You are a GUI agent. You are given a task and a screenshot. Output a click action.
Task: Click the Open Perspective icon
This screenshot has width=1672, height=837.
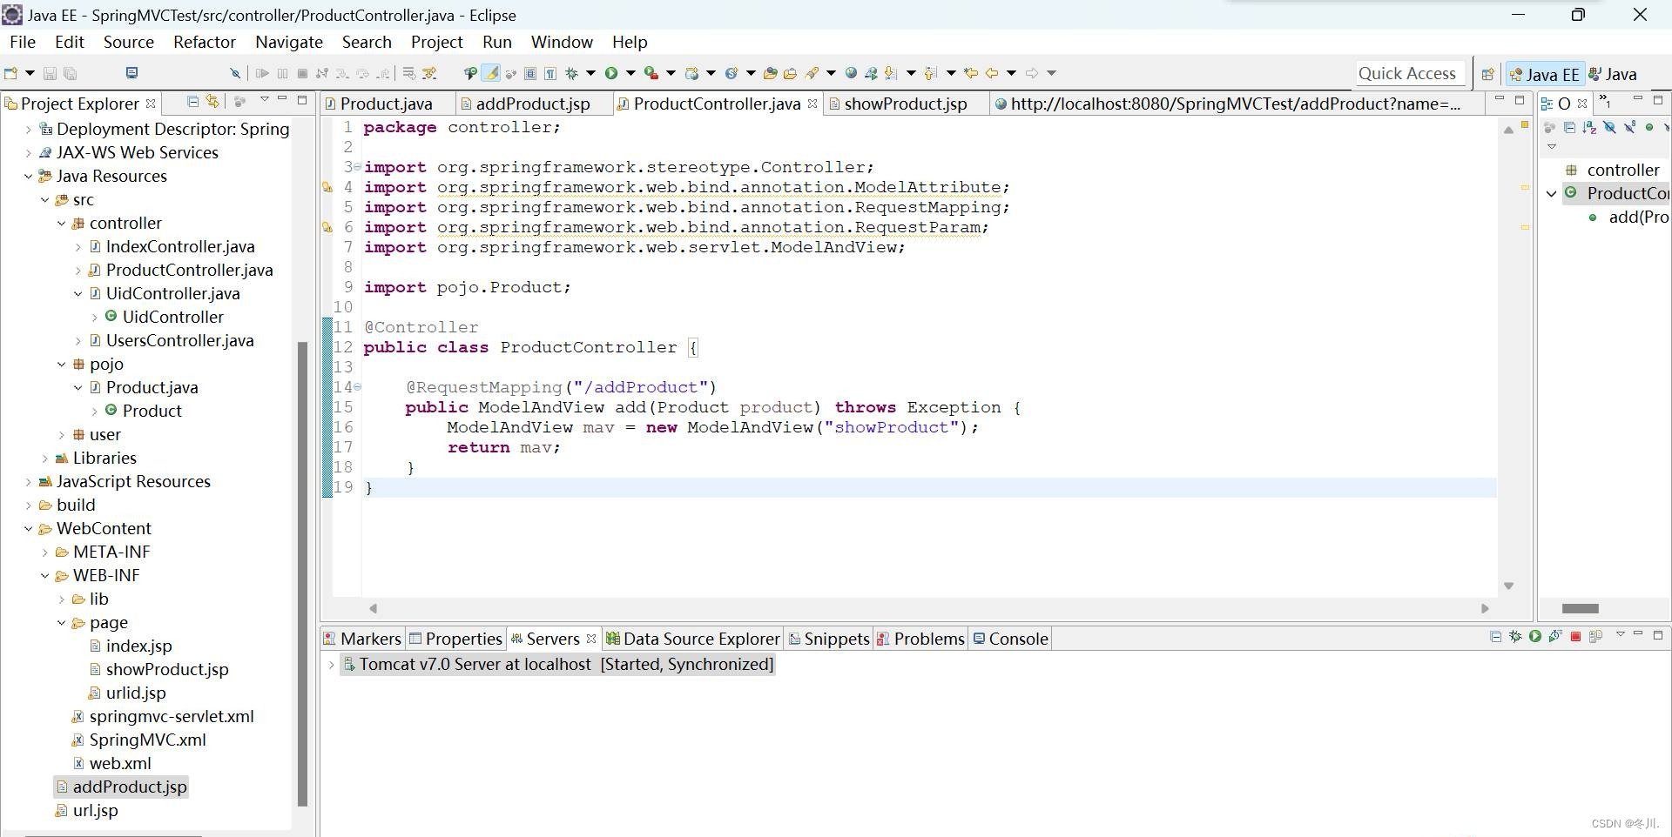tap(1487, 74)
